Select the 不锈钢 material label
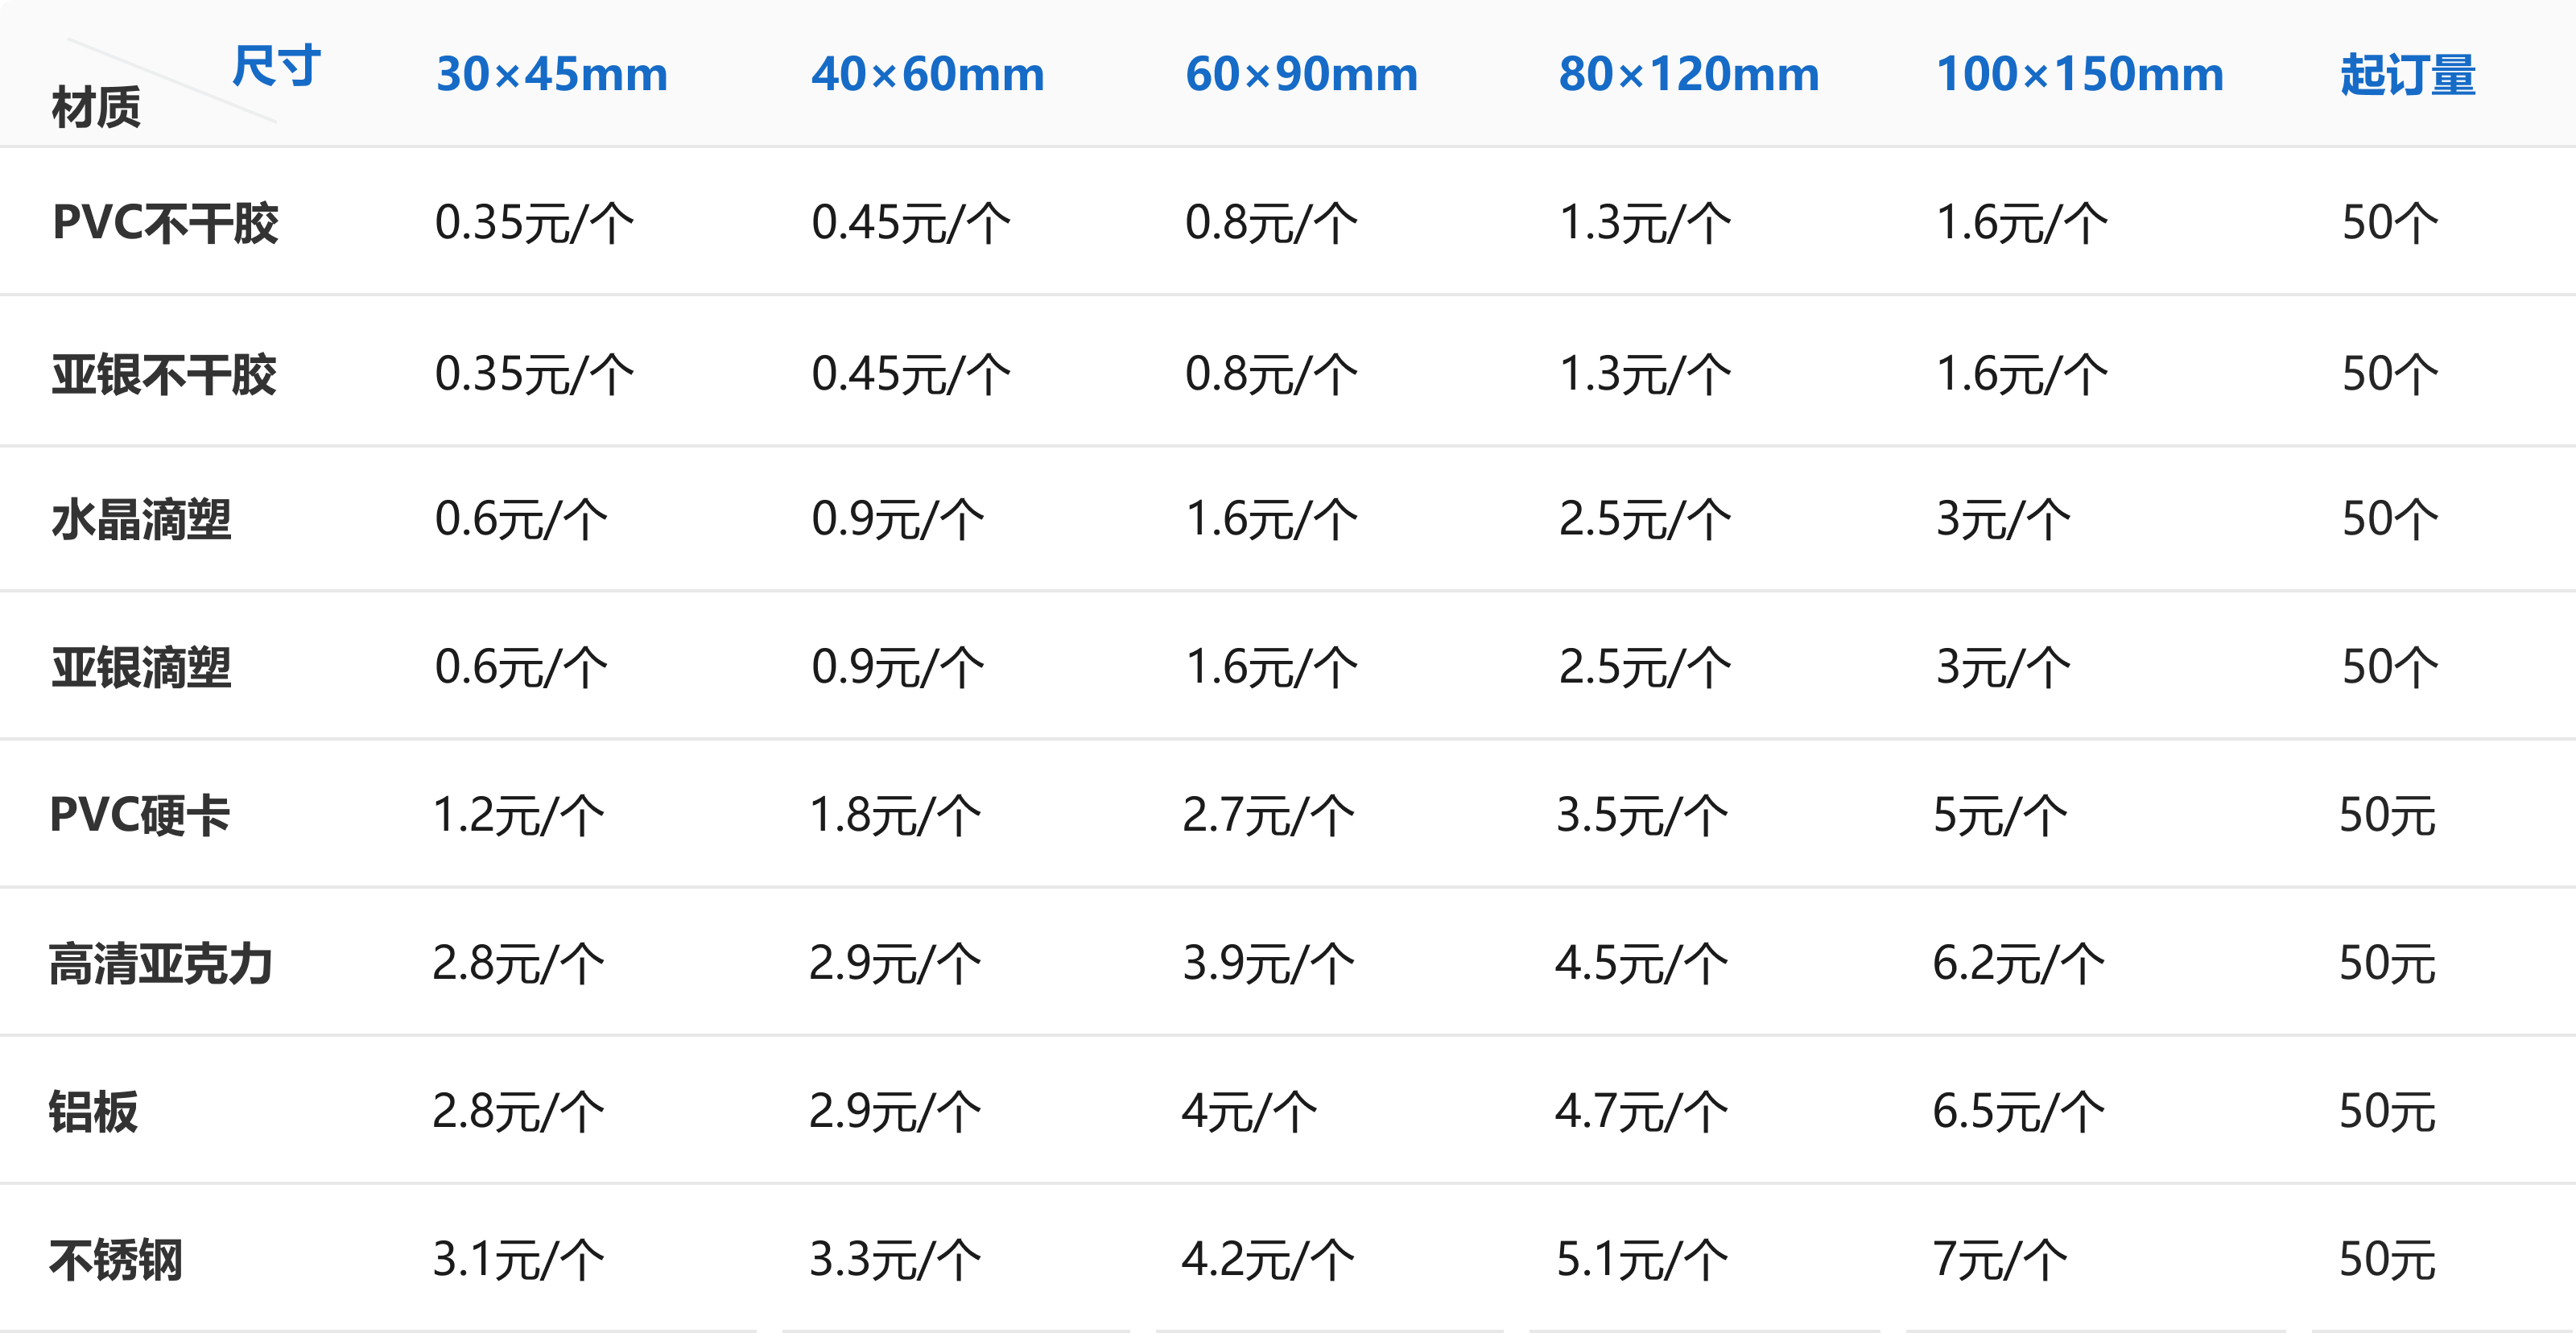2576x1333 pixels. coord(116,1260)
